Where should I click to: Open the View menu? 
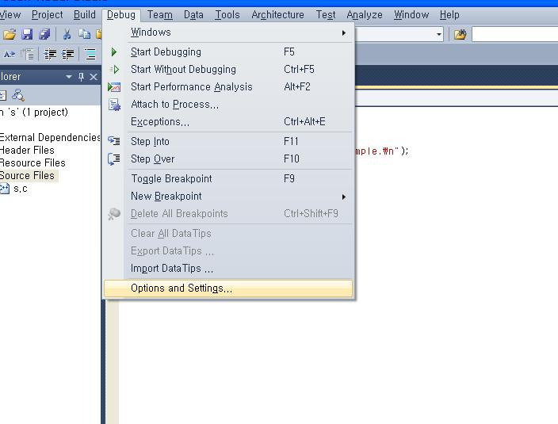[10, 15]
